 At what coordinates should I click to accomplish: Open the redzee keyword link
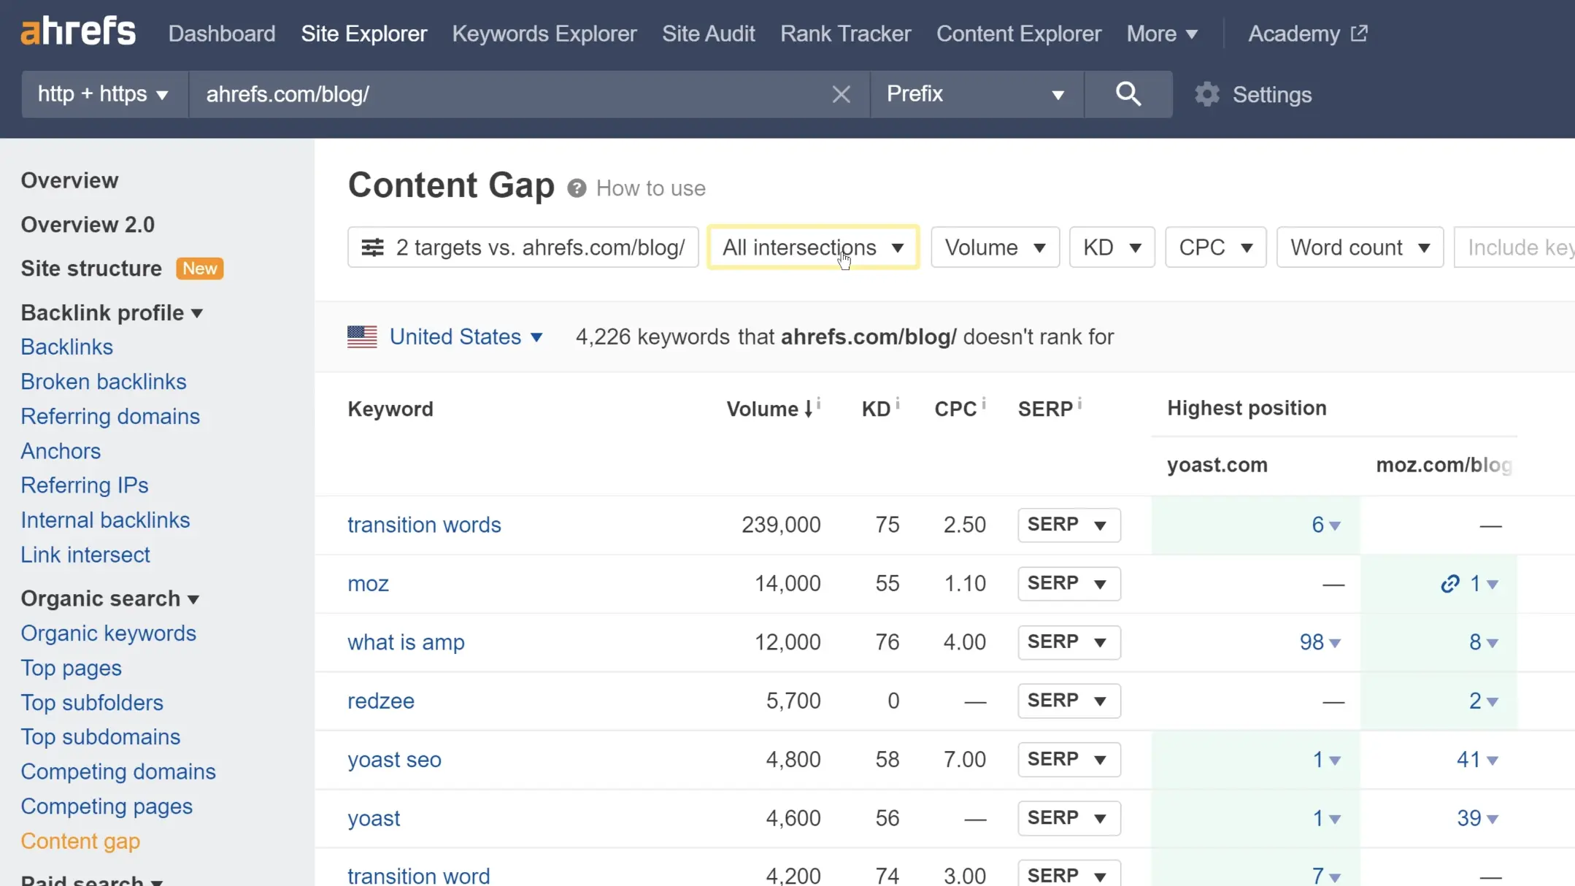pyautogui.click(x=381, y=701)
